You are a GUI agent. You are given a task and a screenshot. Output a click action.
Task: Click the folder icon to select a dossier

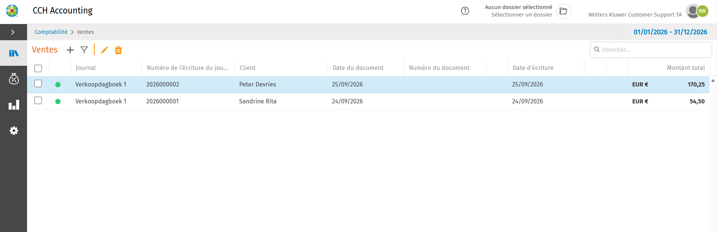(x=563, y=11)
